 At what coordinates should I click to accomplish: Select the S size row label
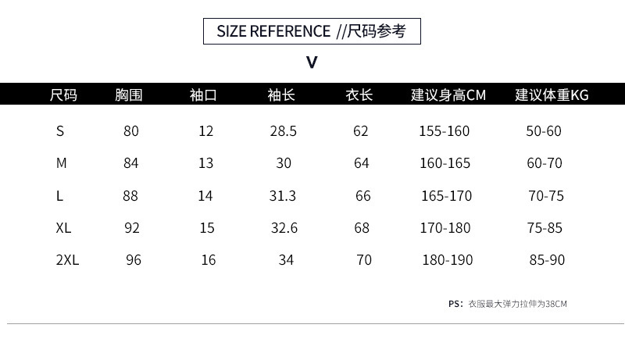pyautogui.click(x=60, y=131)
